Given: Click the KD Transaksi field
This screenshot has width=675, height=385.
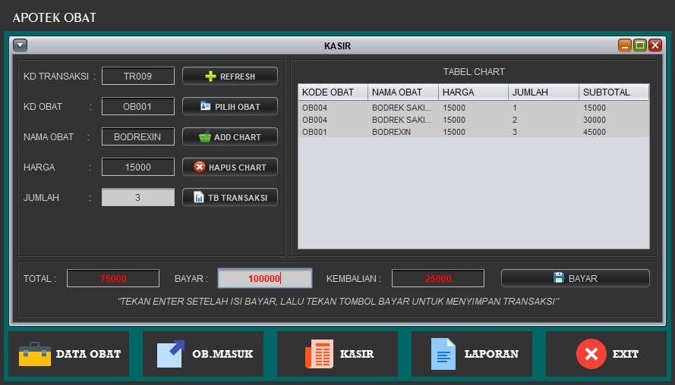Looking at the screenshot, I should point(137,77).
